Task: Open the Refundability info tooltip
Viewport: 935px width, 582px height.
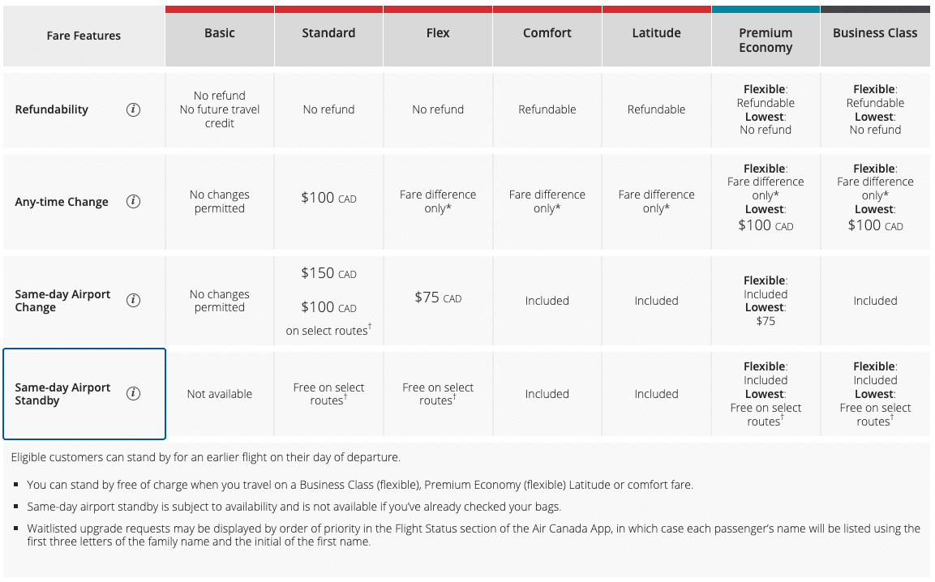Action: tap(133, 109)
